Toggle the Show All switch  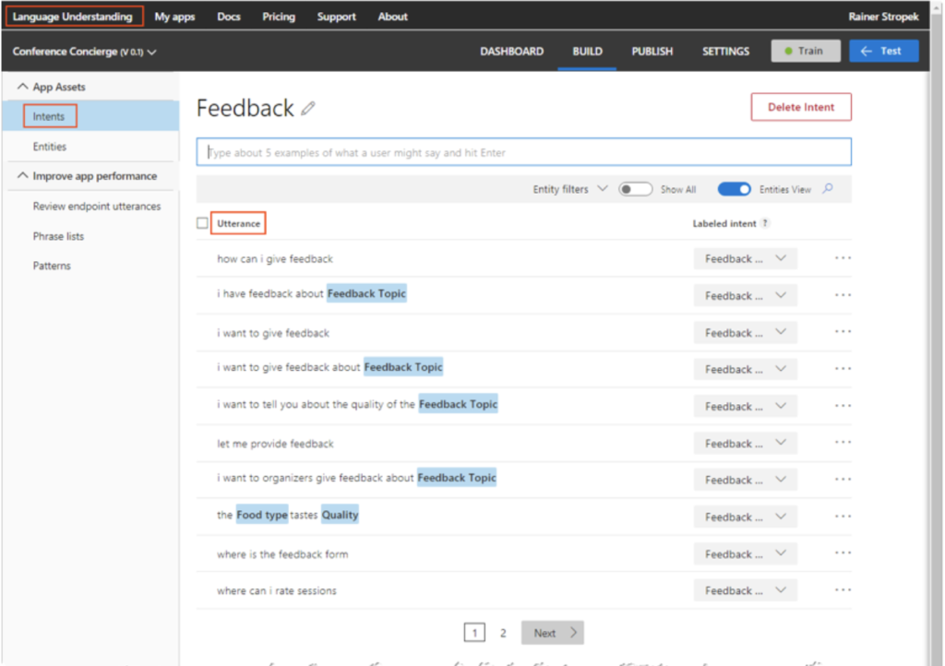[x=635, y=189]
